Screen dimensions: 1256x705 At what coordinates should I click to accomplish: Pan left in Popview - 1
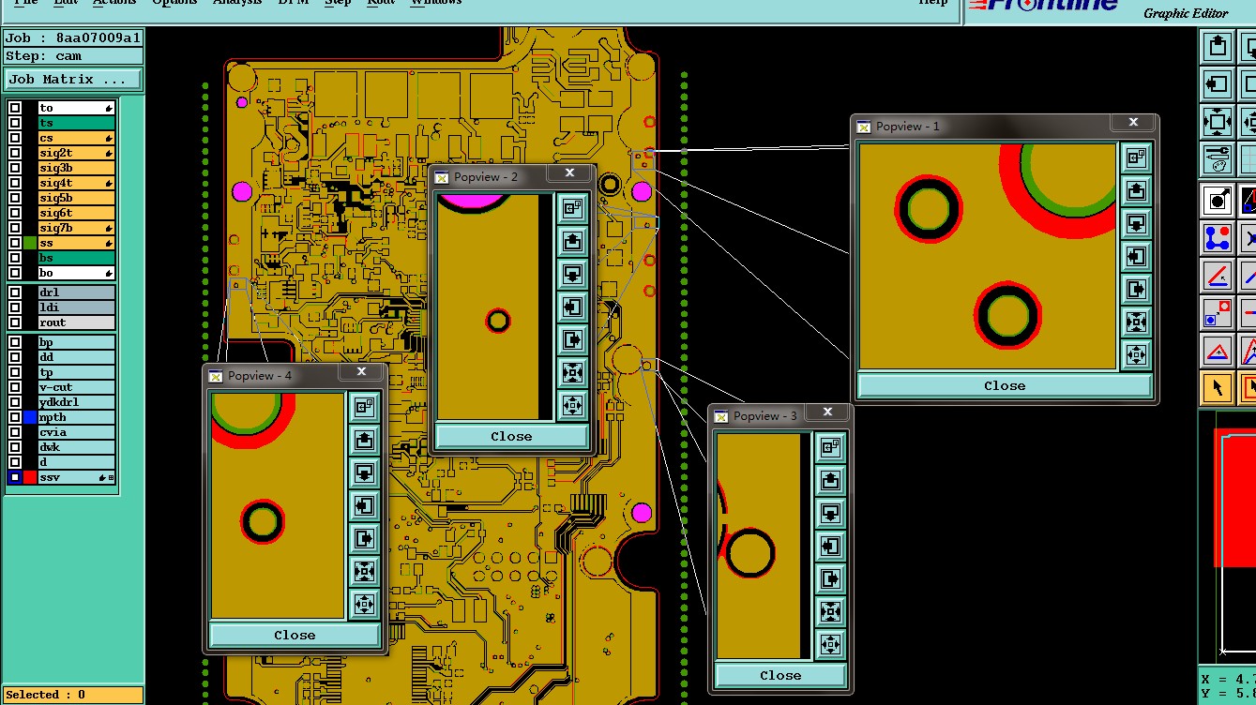coord(1136,256)
